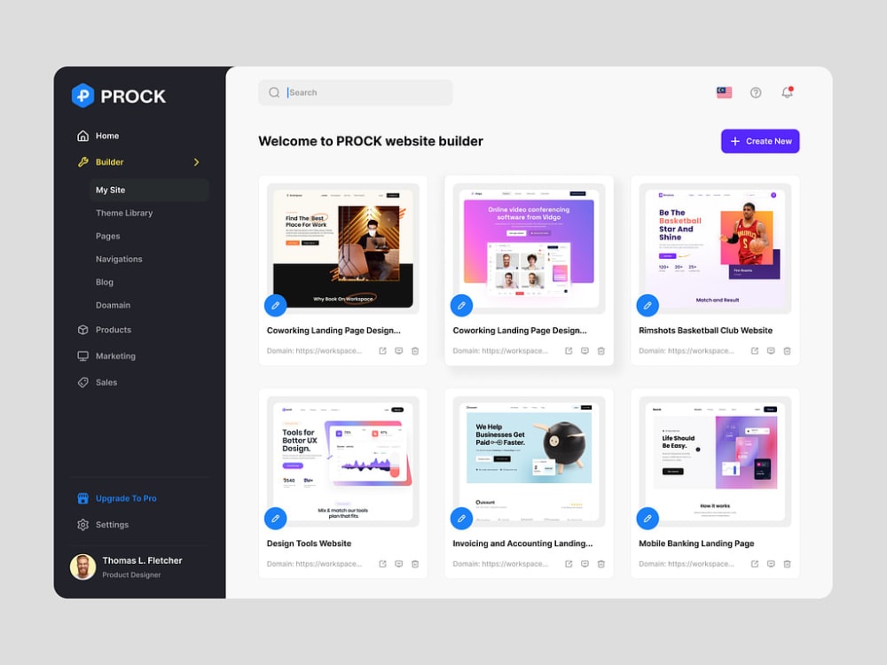
Task: Collapse the Builder section chevron
Action: 196,162
